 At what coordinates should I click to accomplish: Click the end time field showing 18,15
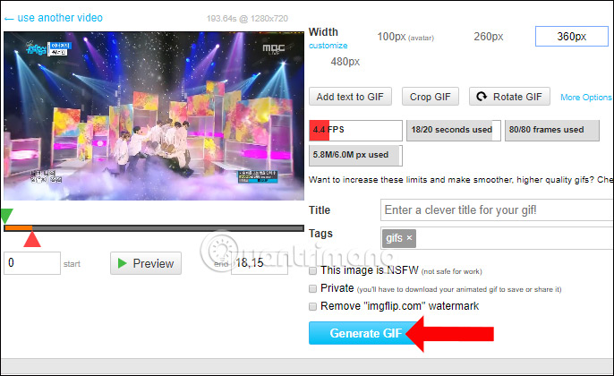pyautogui.click(x=260, y=263)
